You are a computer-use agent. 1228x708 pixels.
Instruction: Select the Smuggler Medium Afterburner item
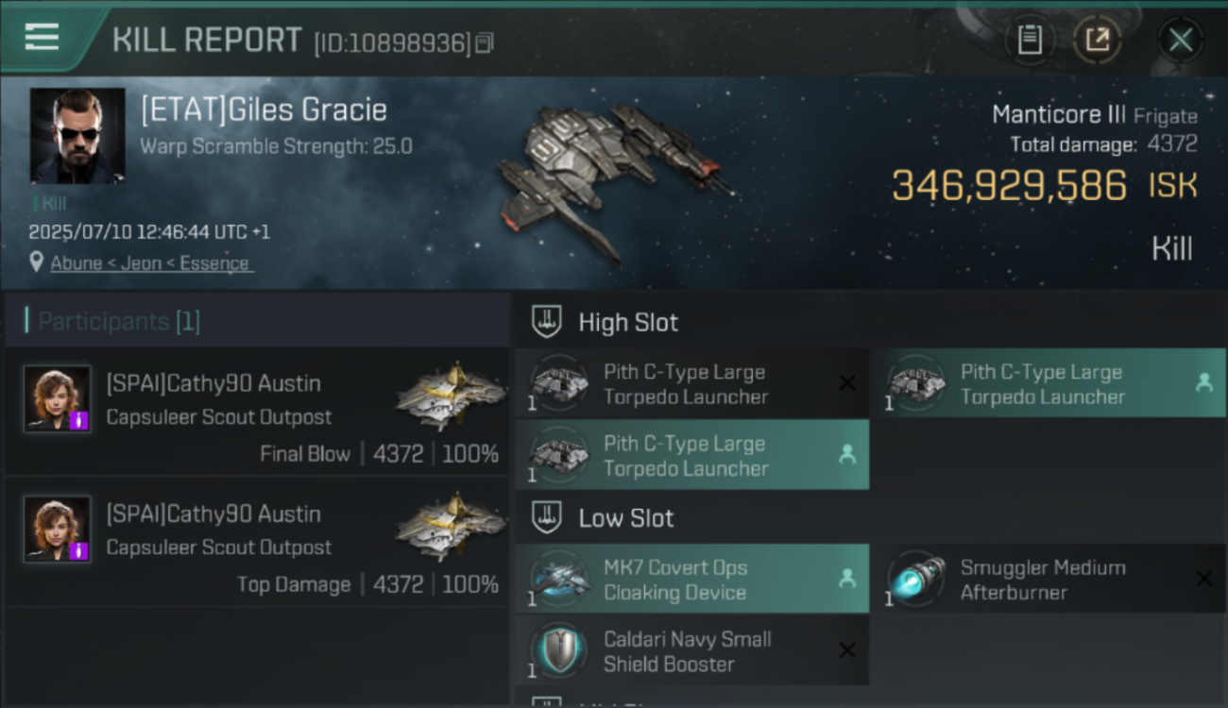pos(1048,580)
